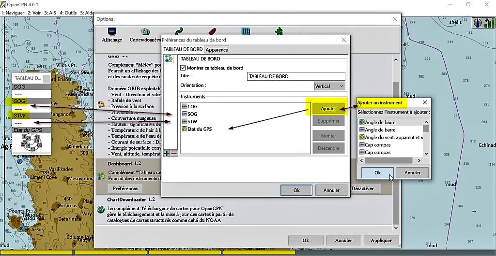Select Etat du GPS in Instruments list

[x=200, y=129]
